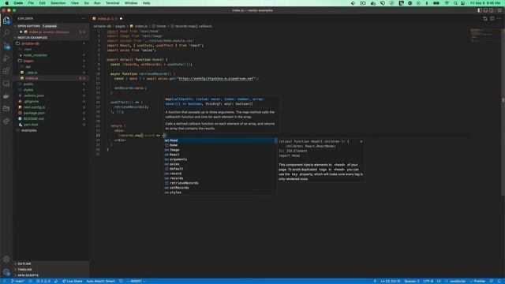Click the Auto Attach: Smart status item
This screenshot has width=505, height=284.
[x=100, y=281]
